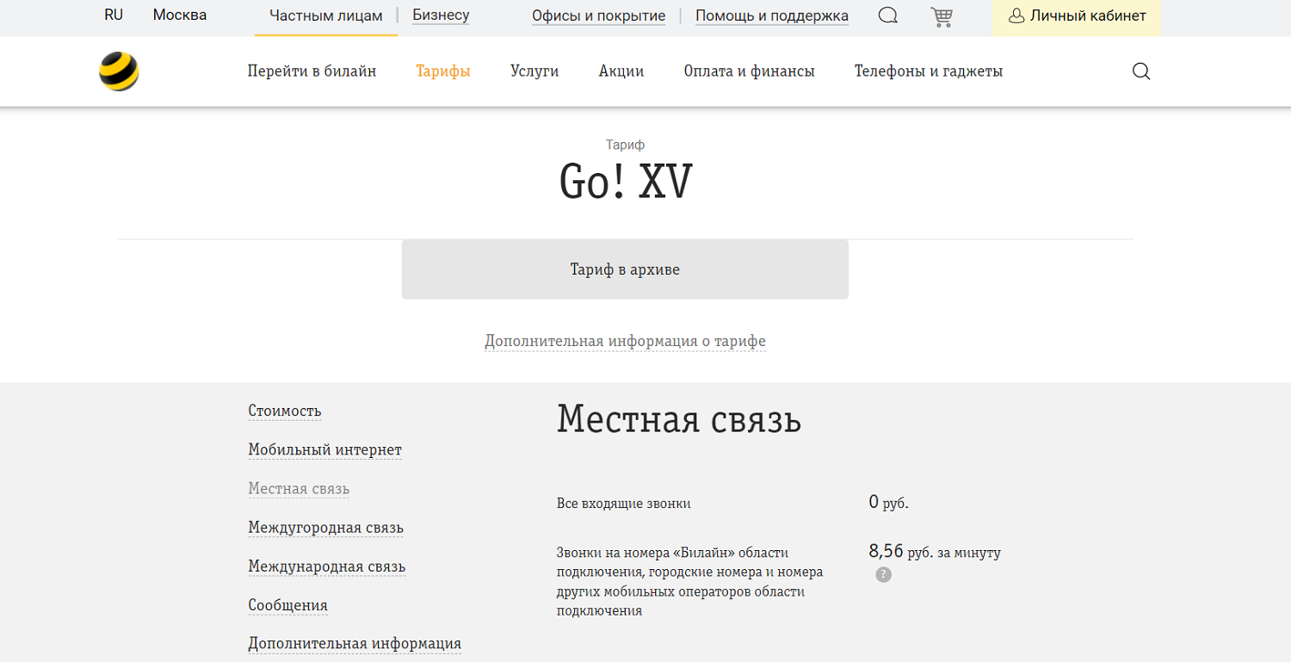Click the Go! XV tariff title
Image resolution: width=1291 pixels, height=662 pixels.
(626, 183)
